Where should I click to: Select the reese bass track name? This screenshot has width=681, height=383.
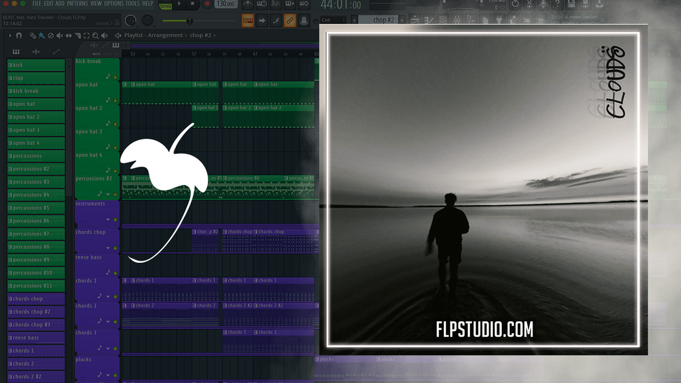91,257
